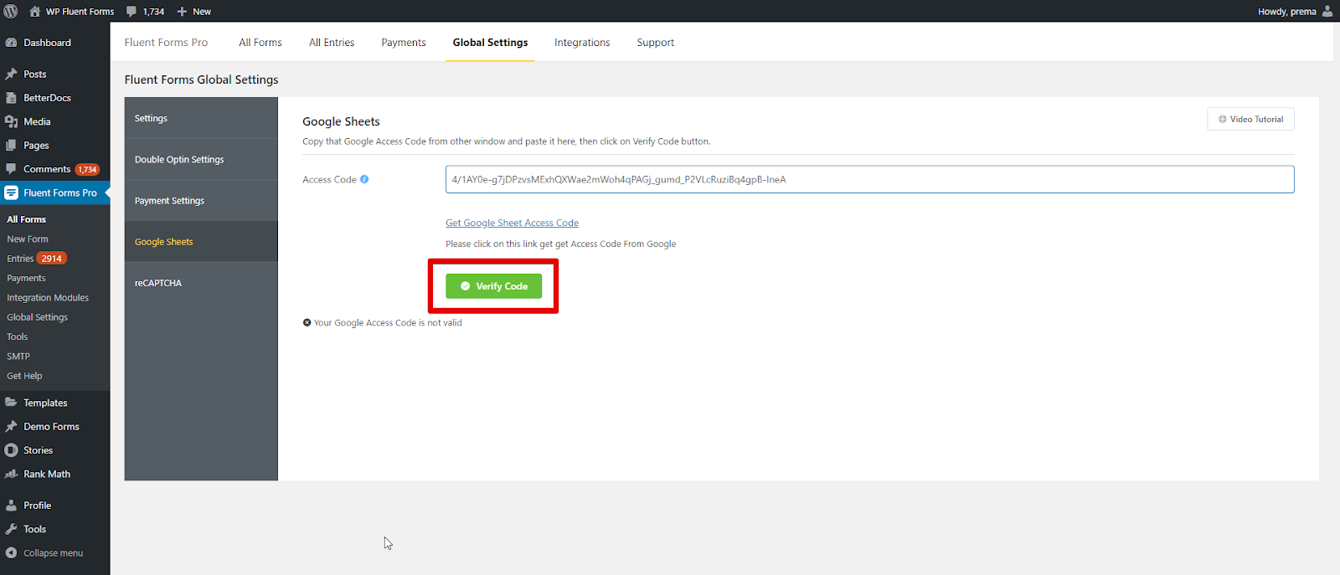The image size is (1340, 575).
Task: Click the Demo Forms pin icon
Action: (11, 426)
